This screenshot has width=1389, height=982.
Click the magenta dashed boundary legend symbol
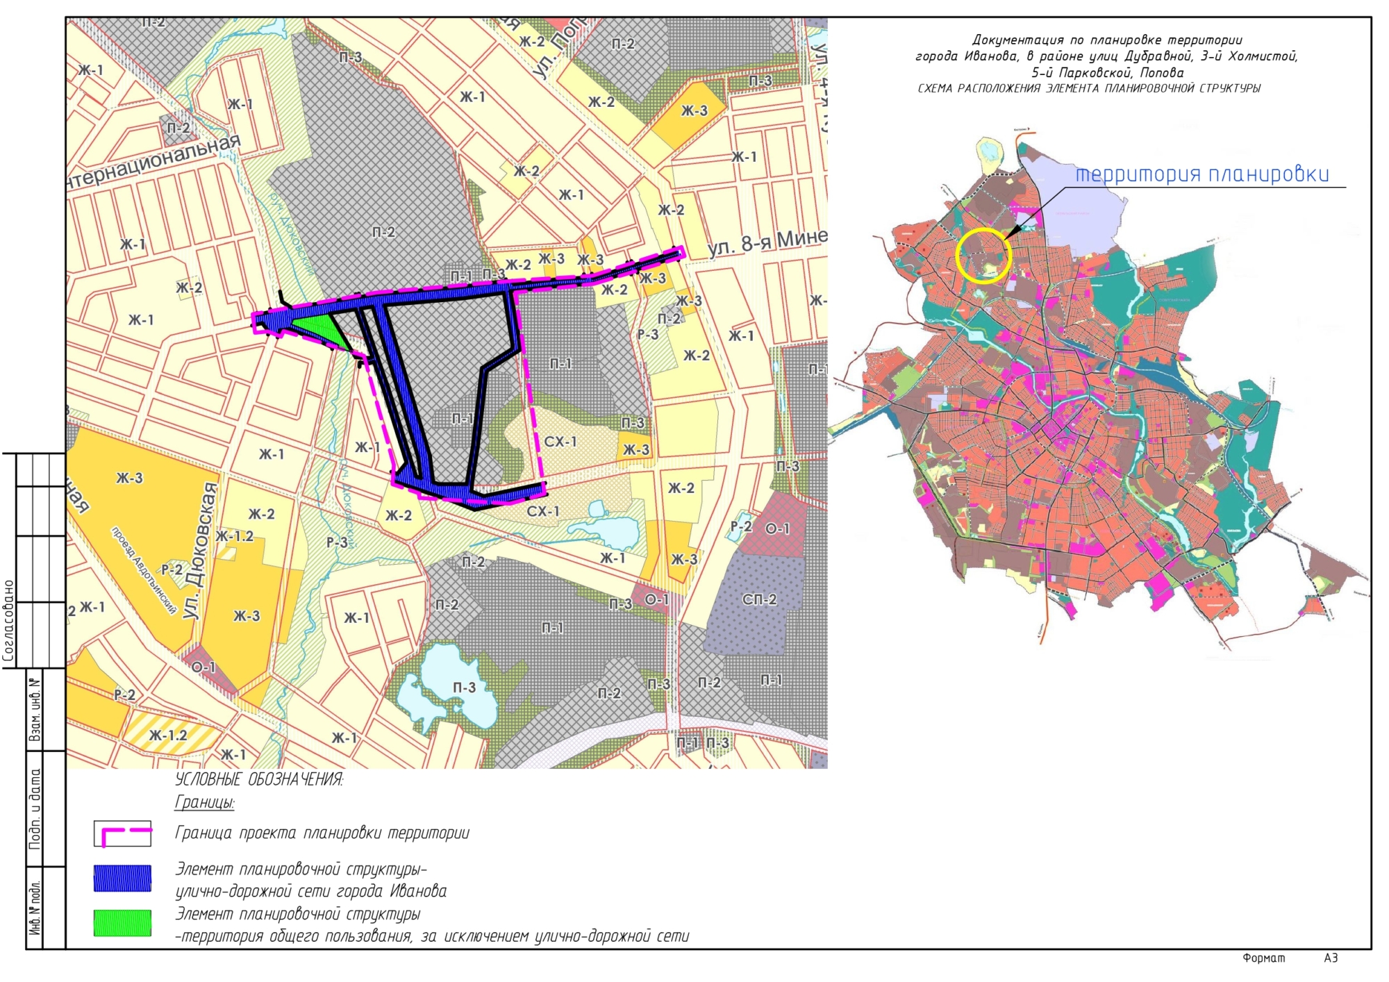[122, 833]
